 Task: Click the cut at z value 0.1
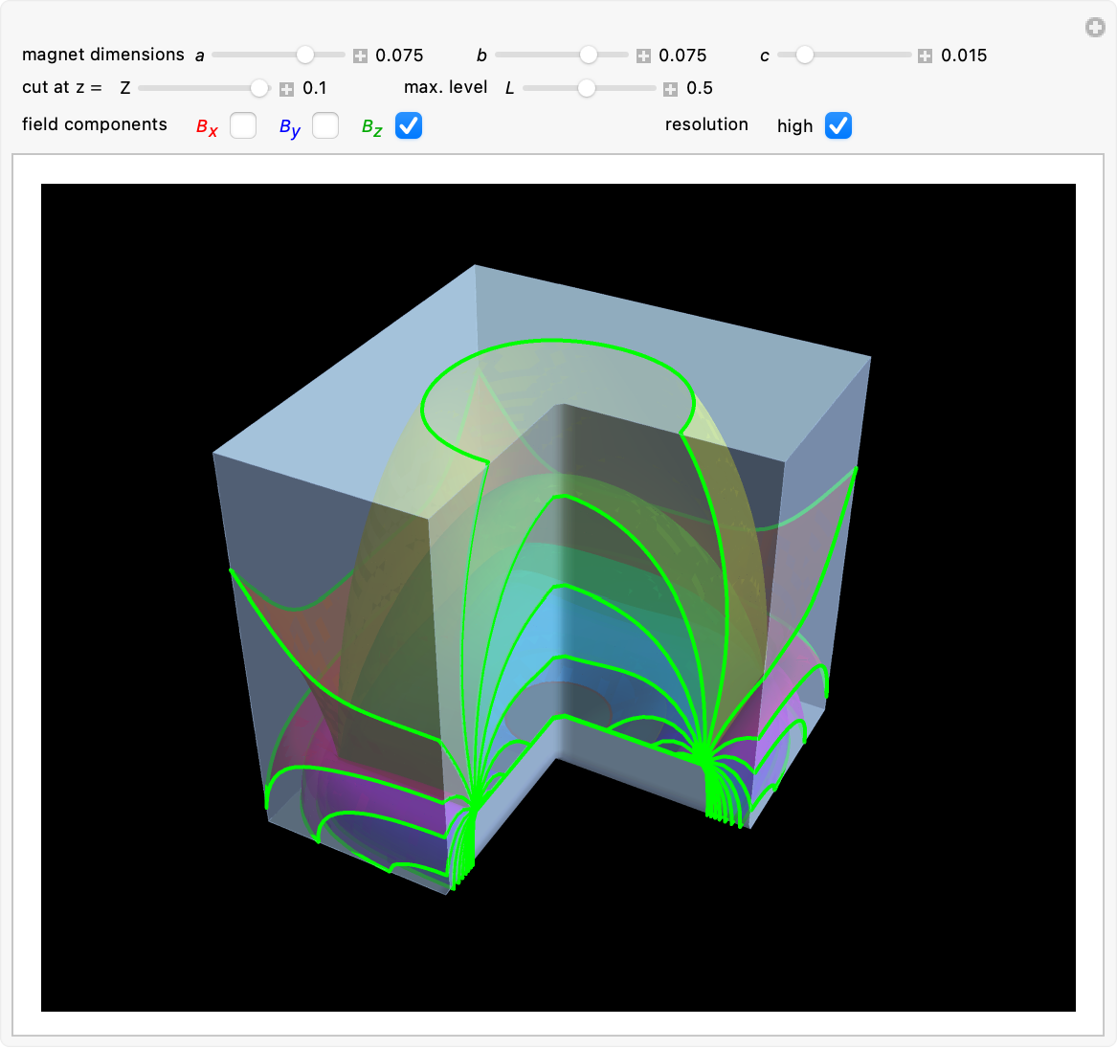(x=315, y=88)
